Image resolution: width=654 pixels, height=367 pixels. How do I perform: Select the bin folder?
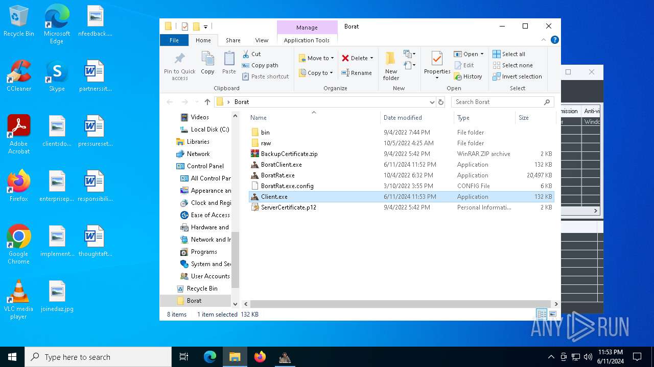click(x=401, y=133)
